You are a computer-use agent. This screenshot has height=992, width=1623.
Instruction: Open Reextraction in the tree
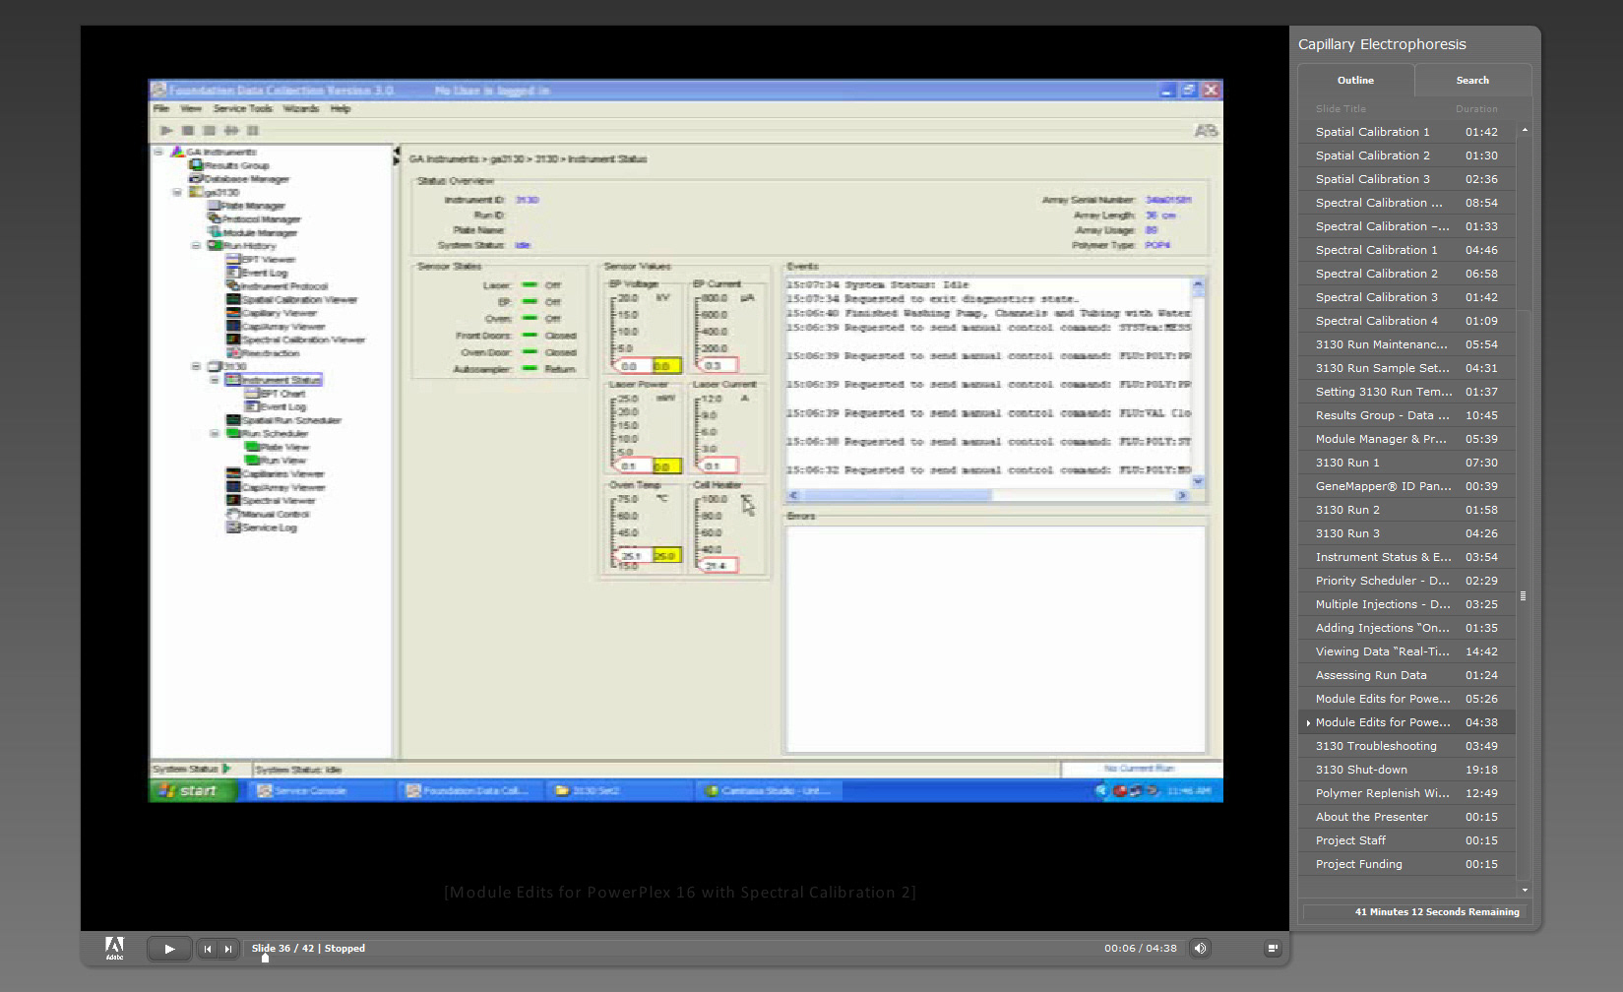(x=263, y=352)
